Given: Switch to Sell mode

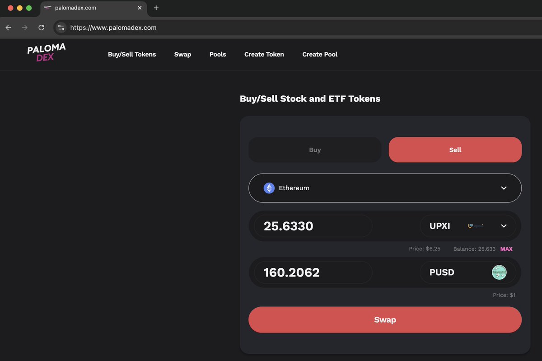Looking at the screenshot, I should point(455,150).
